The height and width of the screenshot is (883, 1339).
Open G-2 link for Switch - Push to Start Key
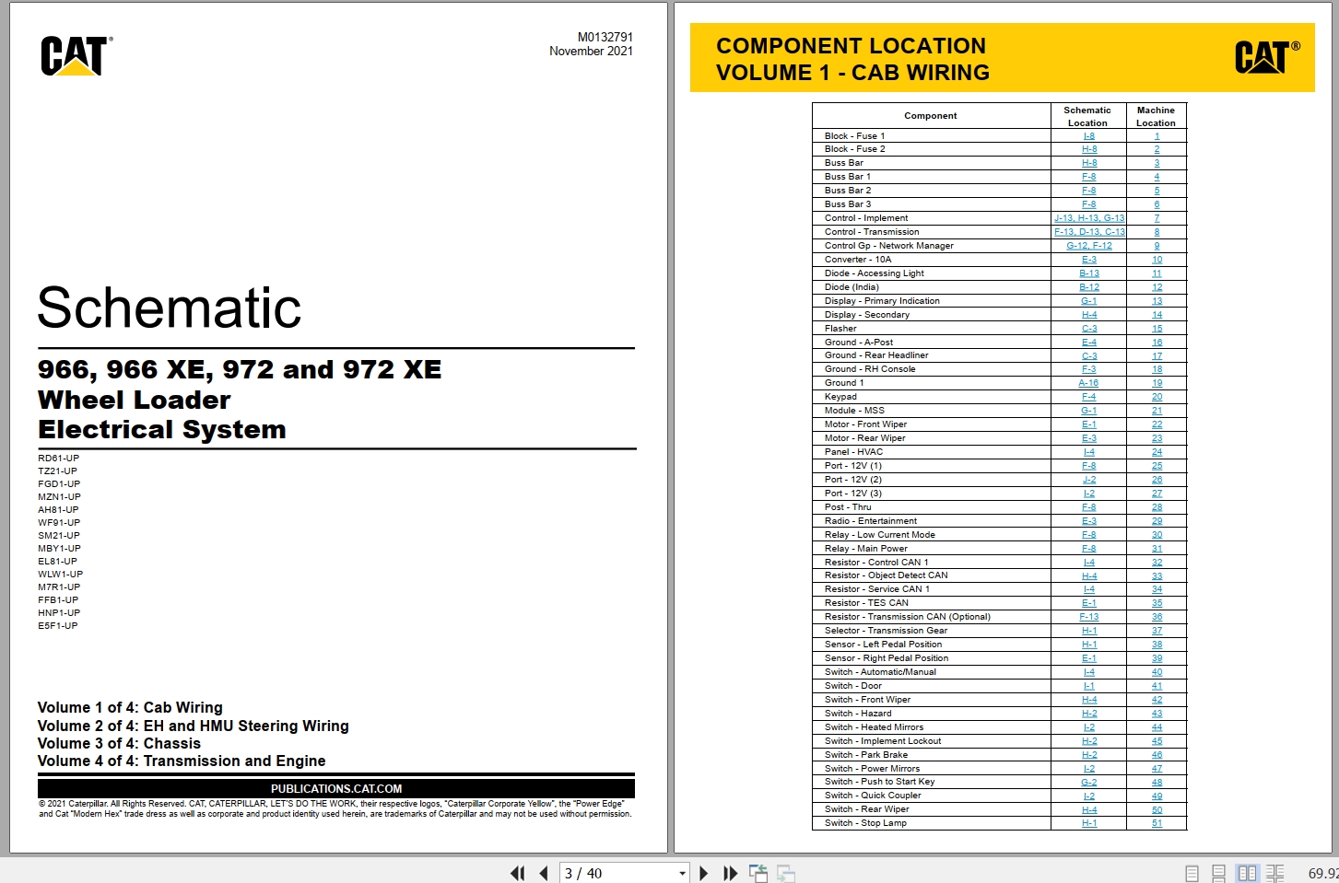point(1089,782)
